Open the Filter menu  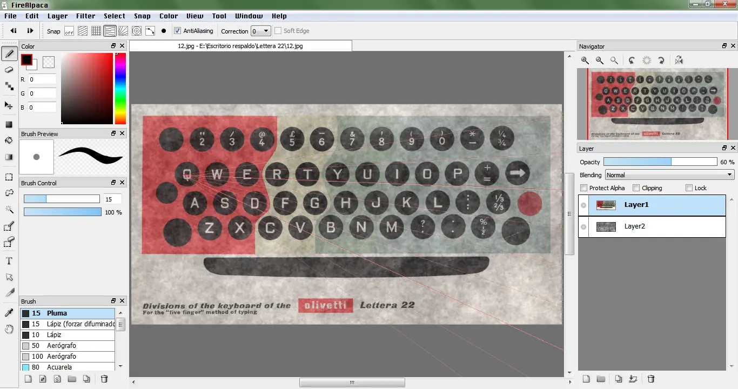coord(85,16)
